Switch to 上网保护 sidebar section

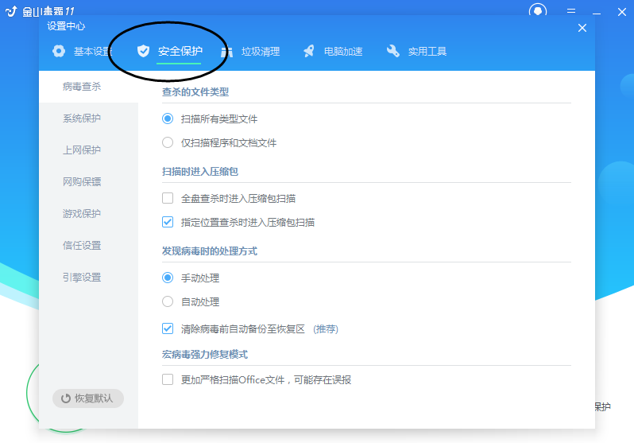tap(82, 150)
